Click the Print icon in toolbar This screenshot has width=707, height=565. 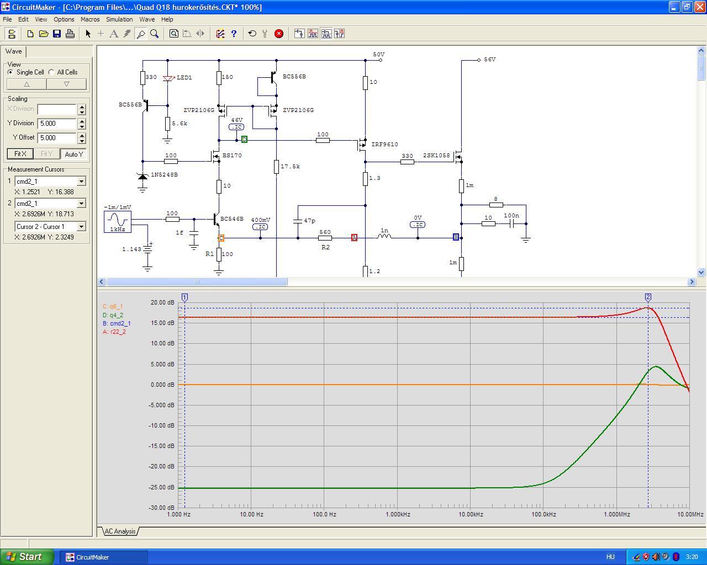pyautogui.click(x=70, y=34)
